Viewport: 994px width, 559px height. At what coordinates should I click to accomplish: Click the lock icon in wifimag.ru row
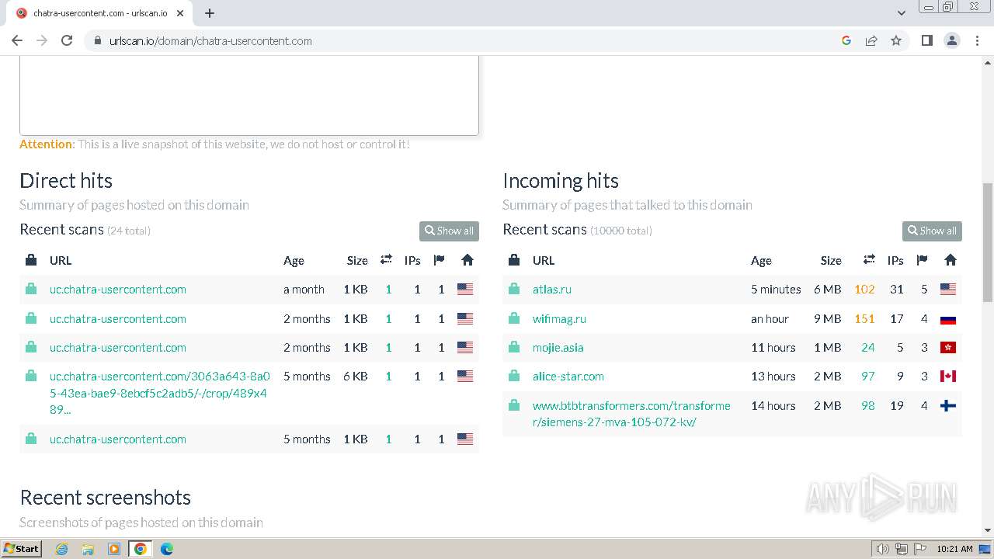[514, 318]
